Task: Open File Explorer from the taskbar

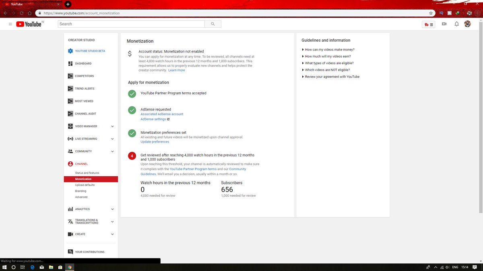Action: (x=51, y=267)
